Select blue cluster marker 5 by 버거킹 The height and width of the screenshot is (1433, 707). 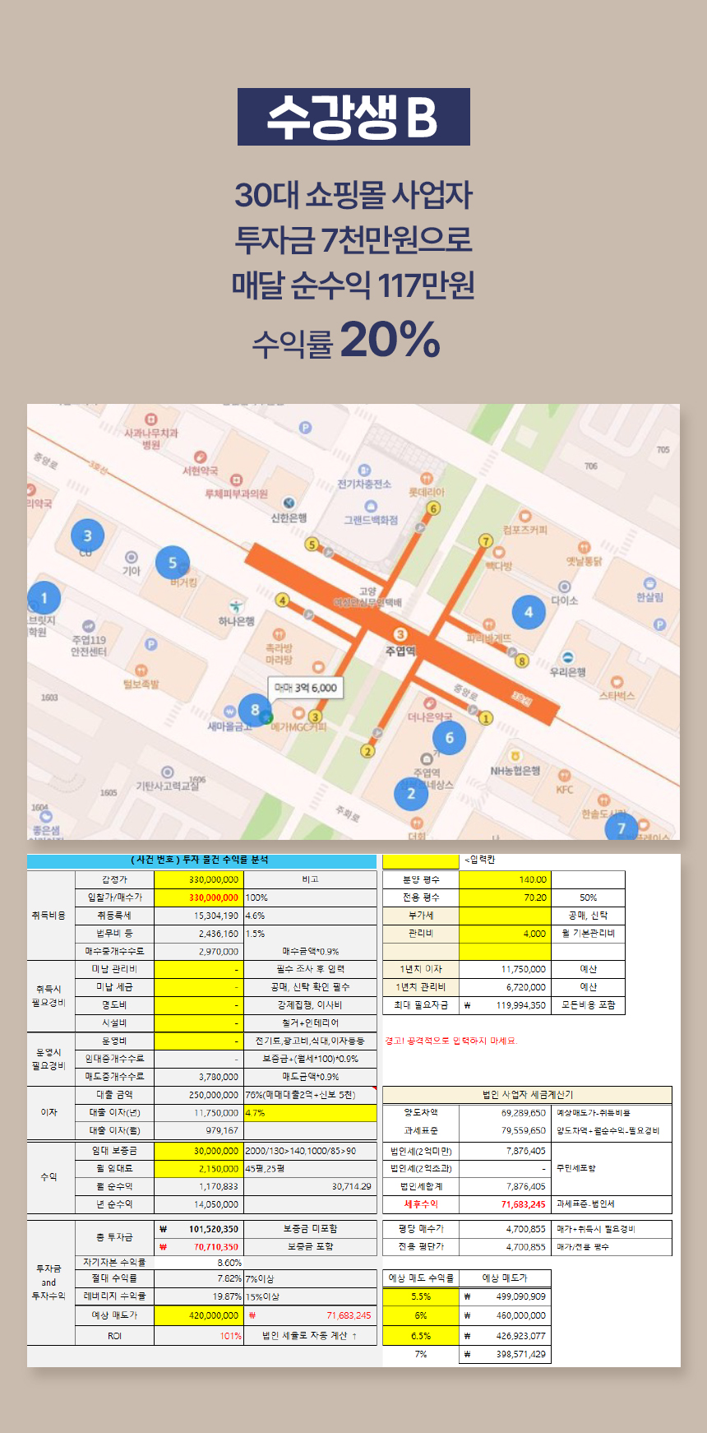coord(173,563)
